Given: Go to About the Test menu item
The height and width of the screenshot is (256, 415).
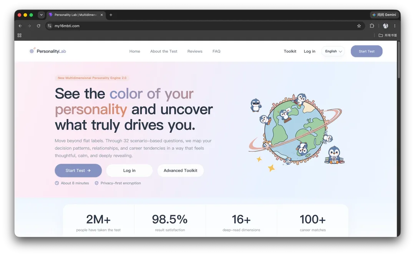Looking at the screenshot, I should coord(164,51).
